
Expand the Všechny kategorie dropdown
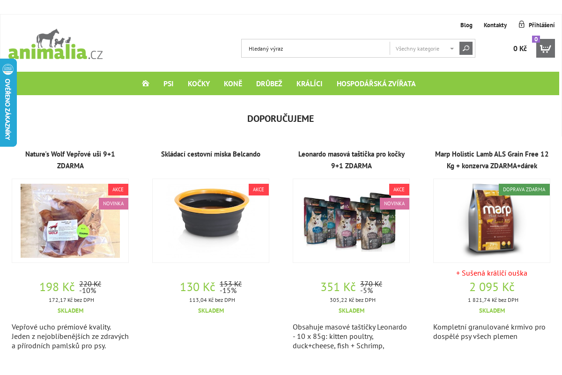tap(425, 48)
